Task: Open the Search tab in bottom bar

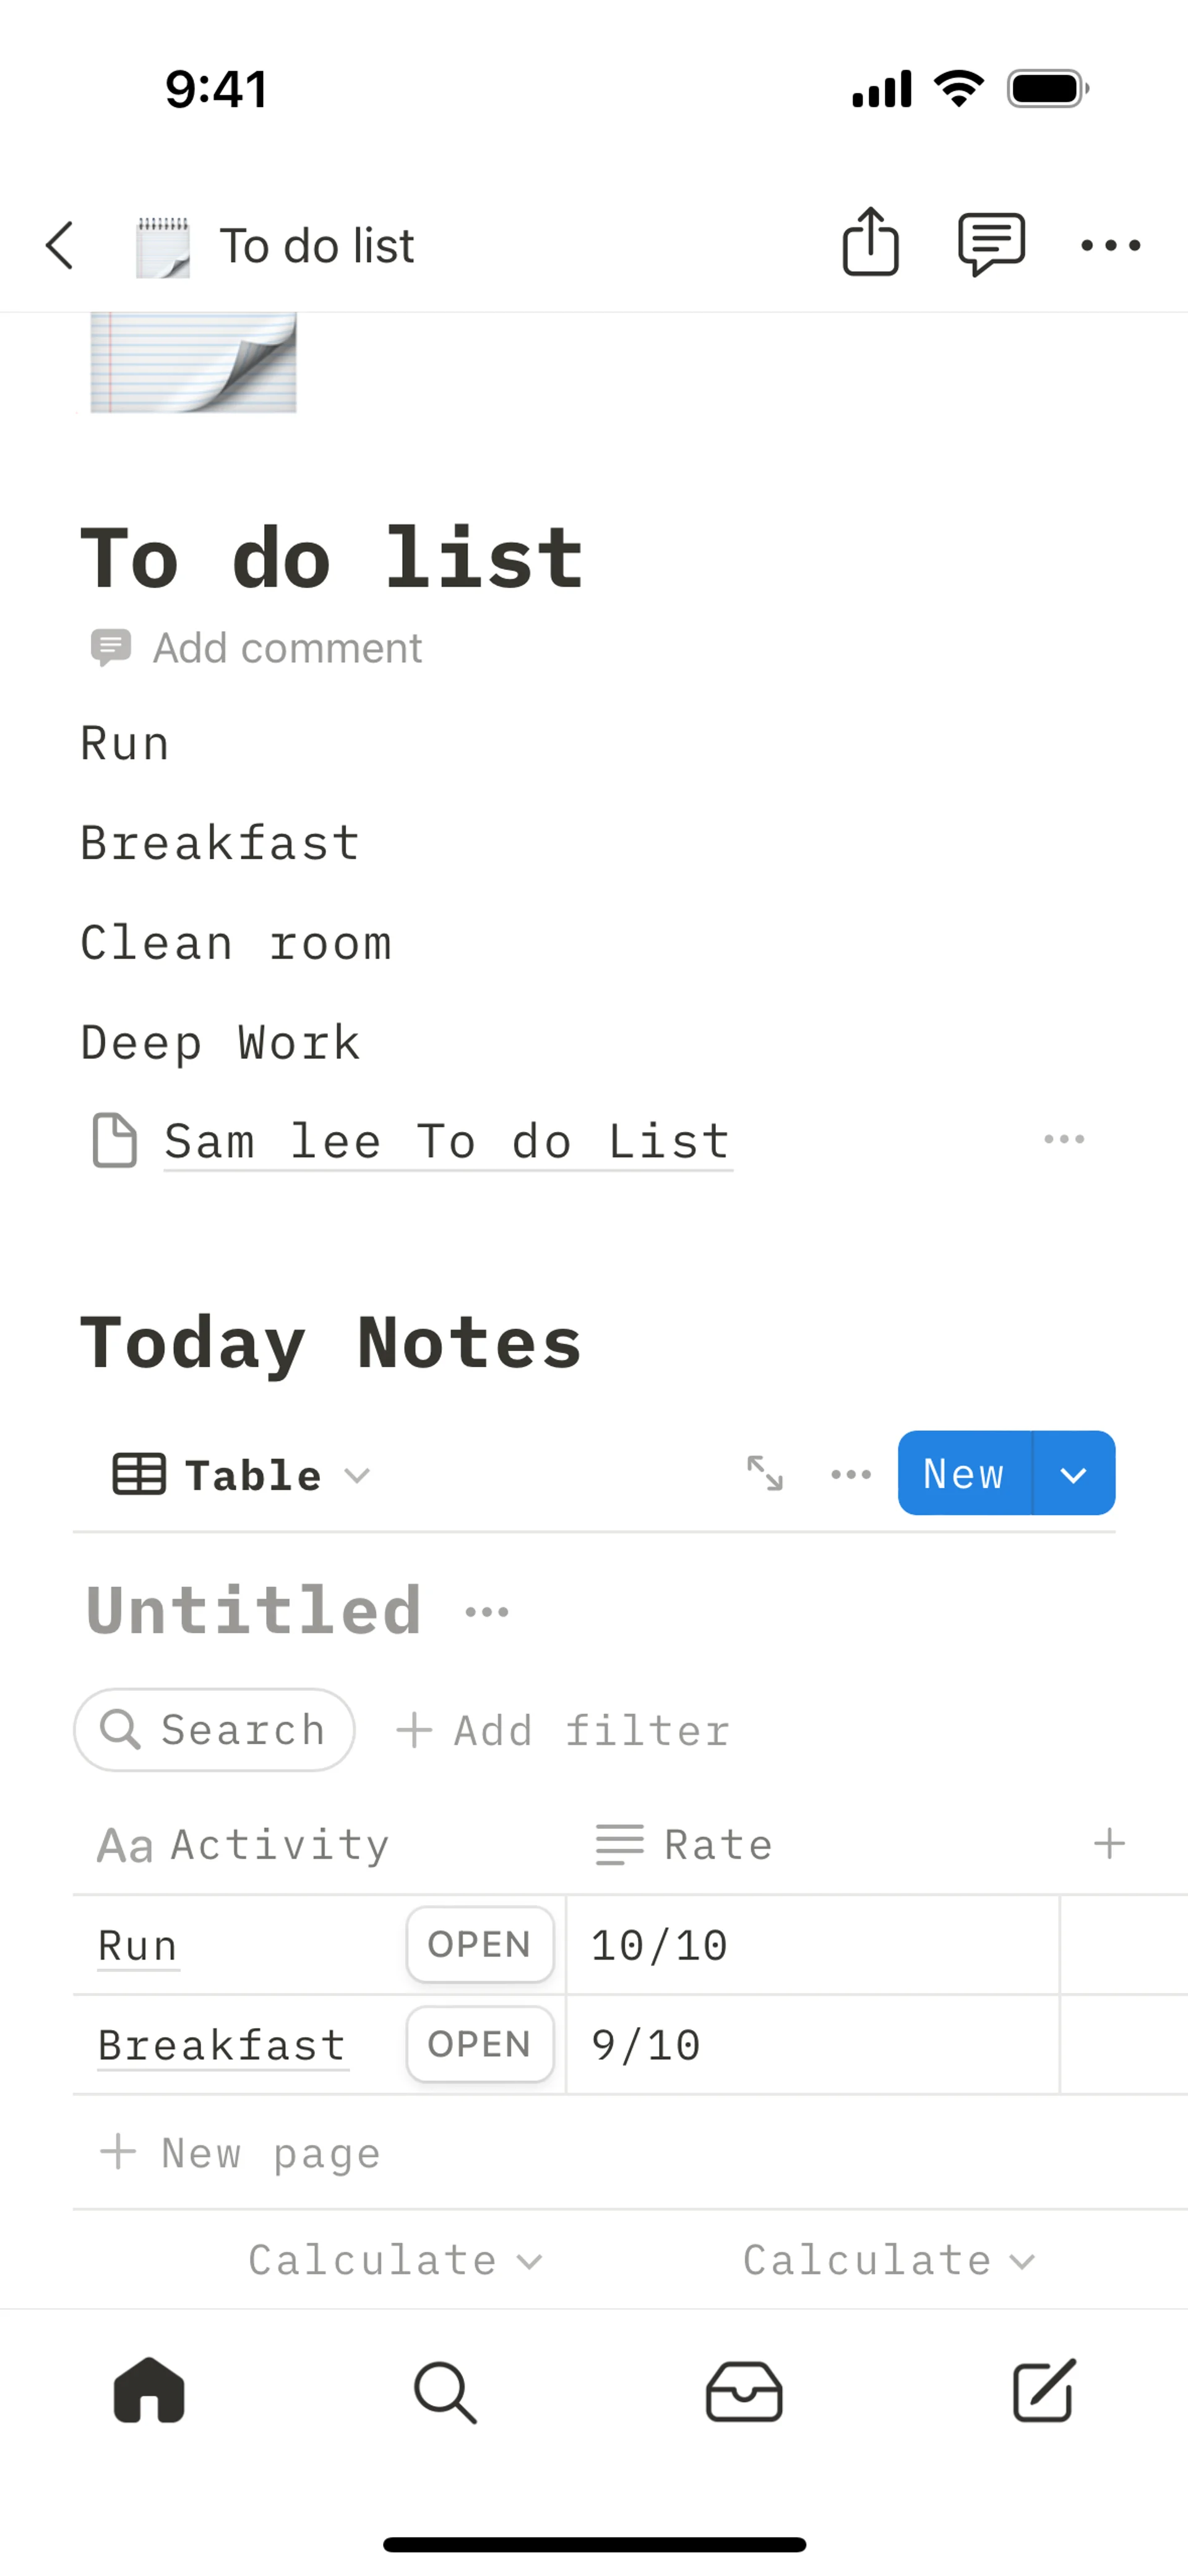Action: [445, 2392]
